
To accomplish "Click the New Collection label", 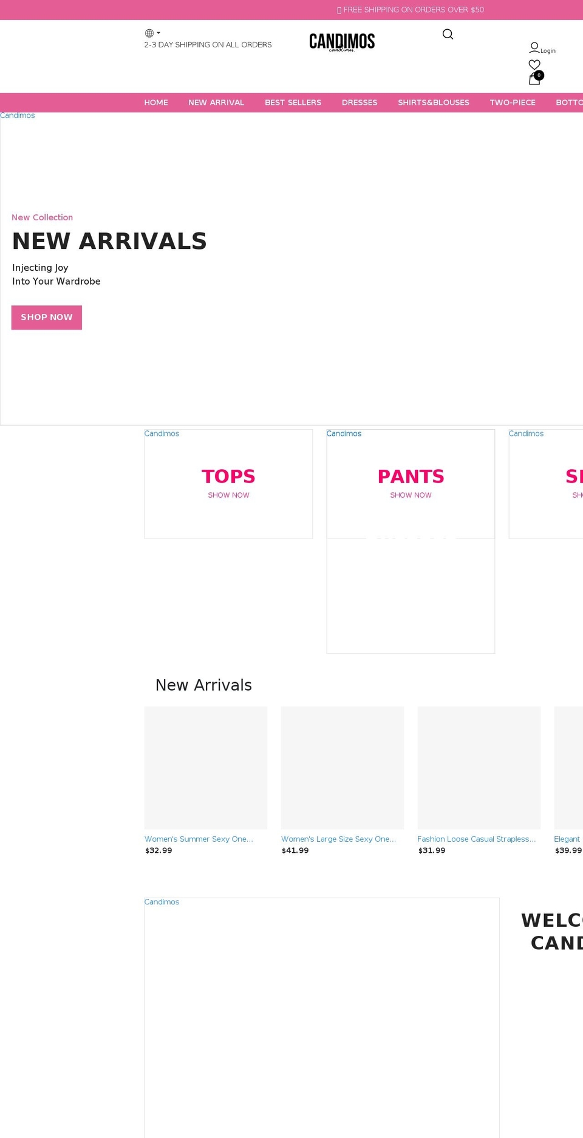I will point(42,217).
